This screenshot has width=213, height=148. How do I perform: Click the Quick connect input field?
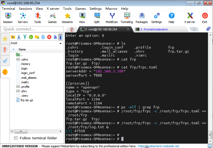pos(32,29)
